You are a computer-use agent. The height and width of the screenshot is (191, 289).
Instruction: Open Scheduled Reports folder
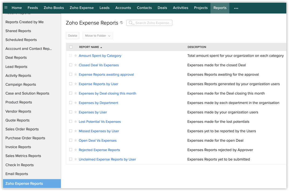tap(21, 40)
